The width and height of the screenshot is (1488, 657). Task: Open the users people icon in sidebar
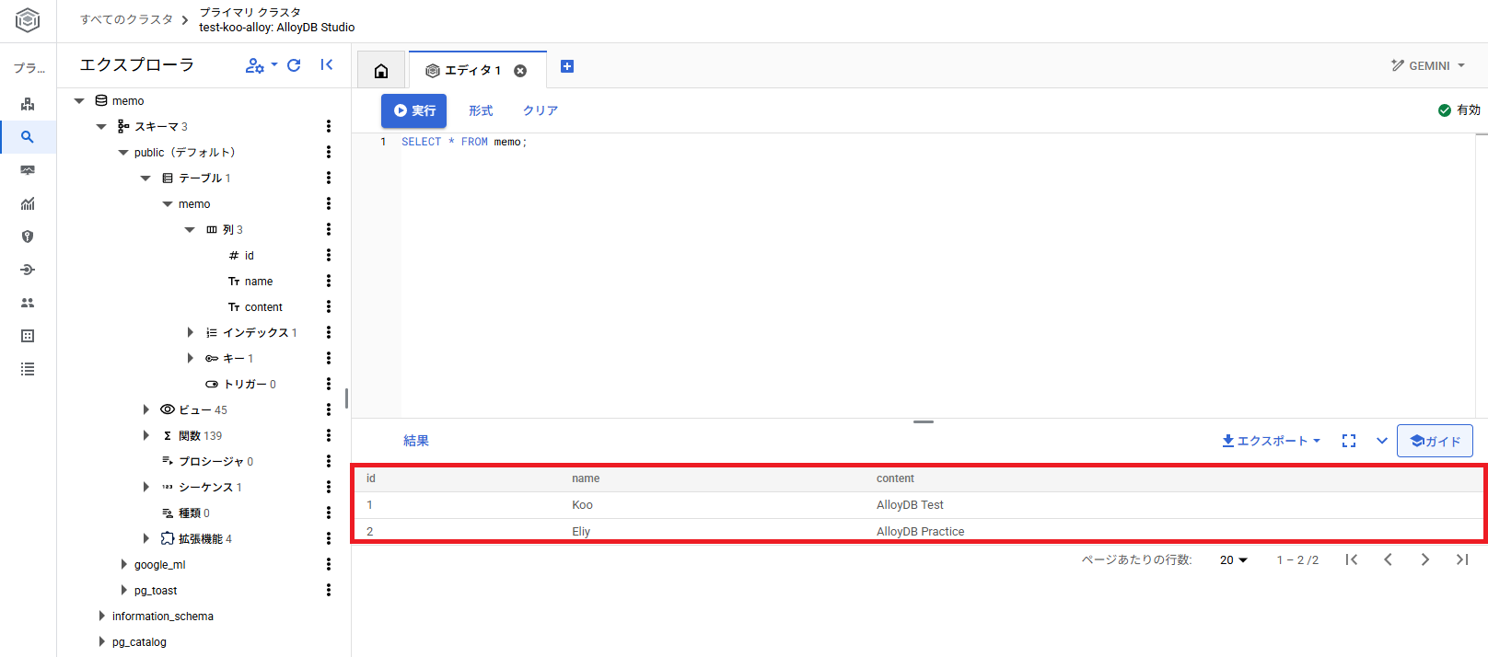pos(28,303)
